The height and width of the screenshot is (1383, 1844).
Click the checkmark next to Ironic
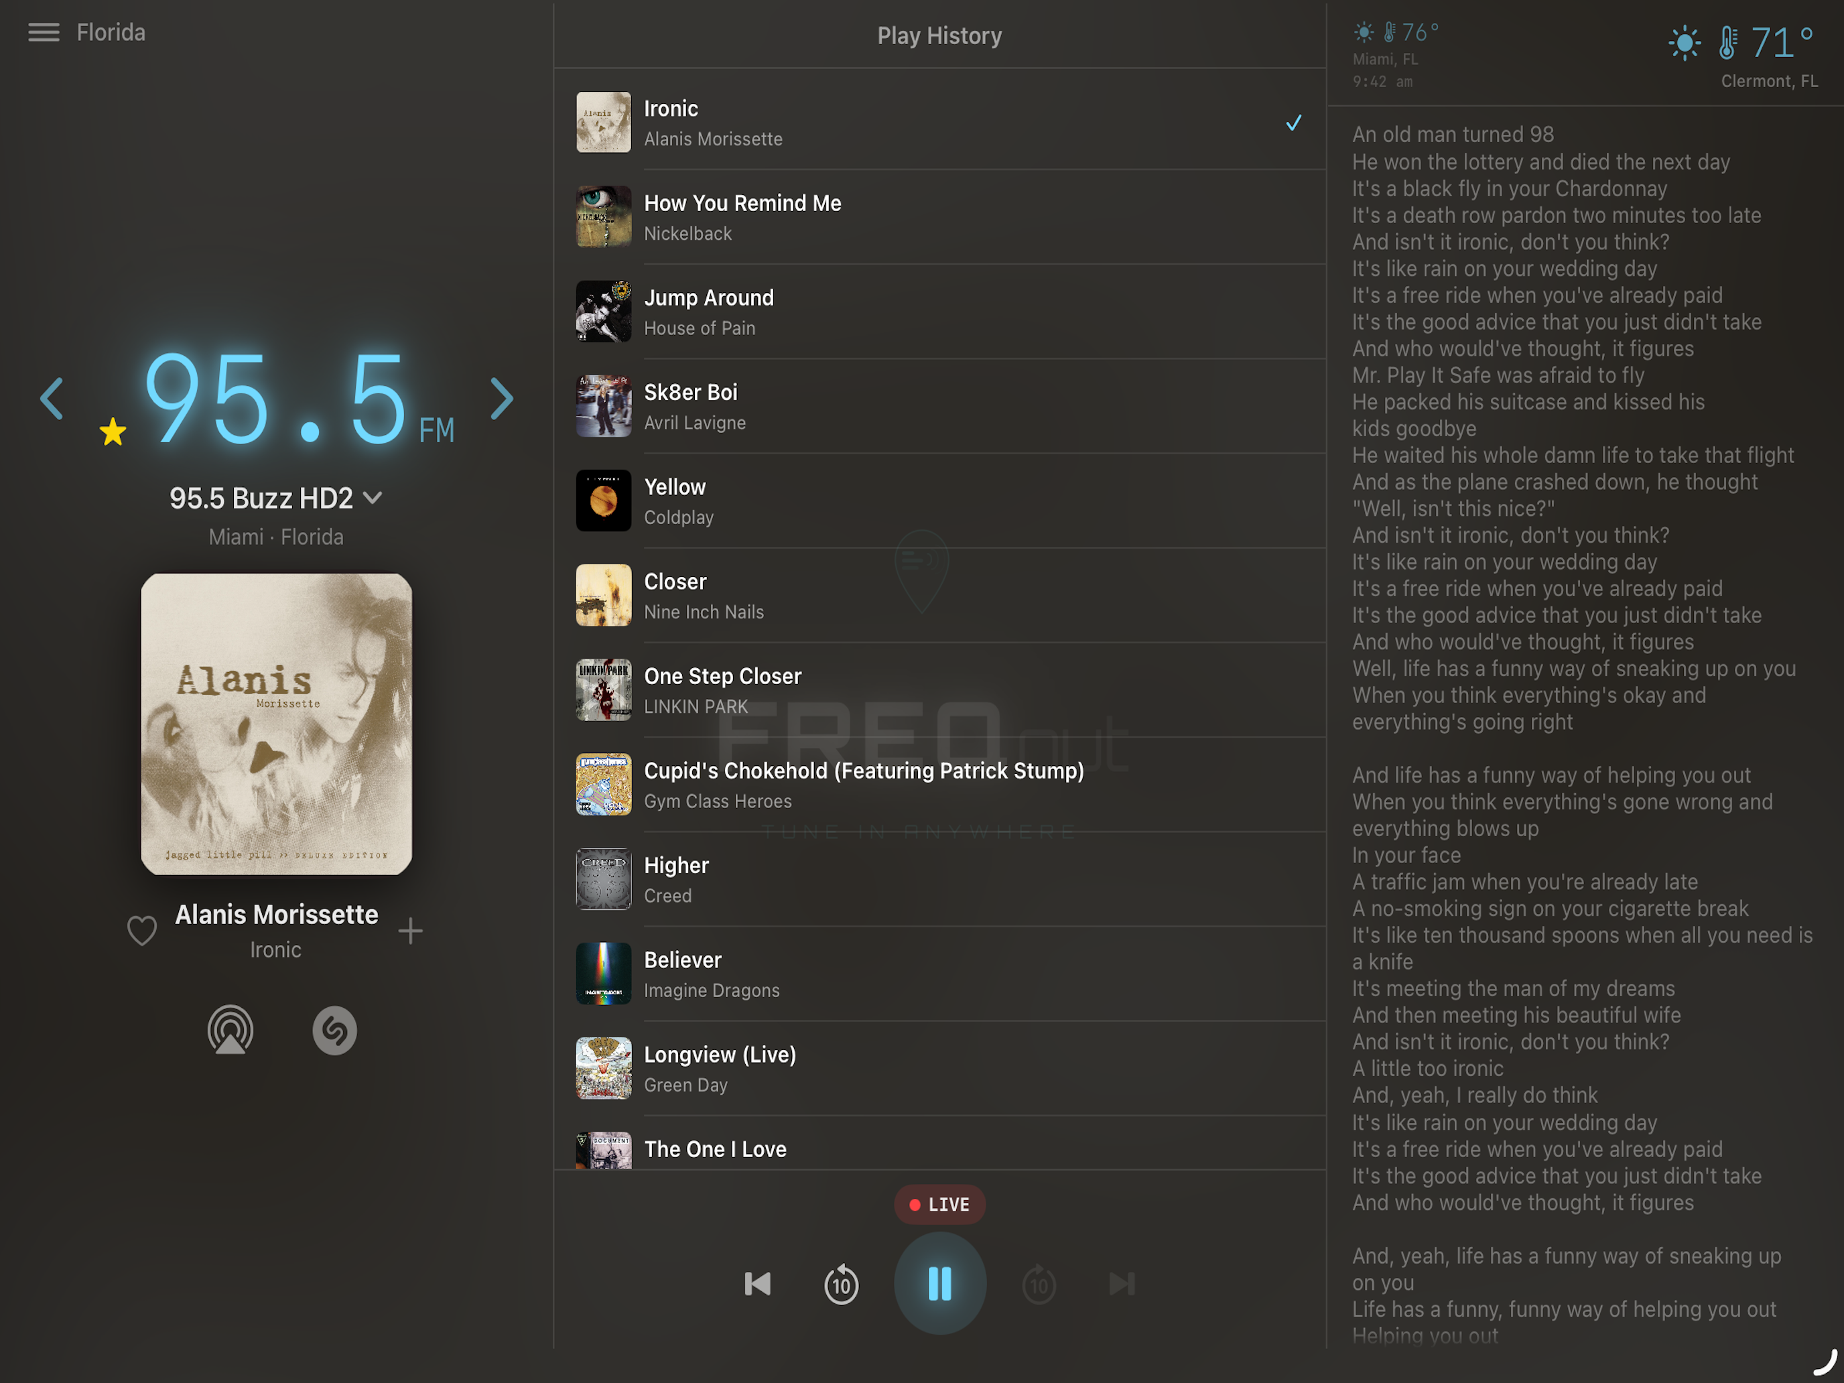click(x=1293, y=123)
